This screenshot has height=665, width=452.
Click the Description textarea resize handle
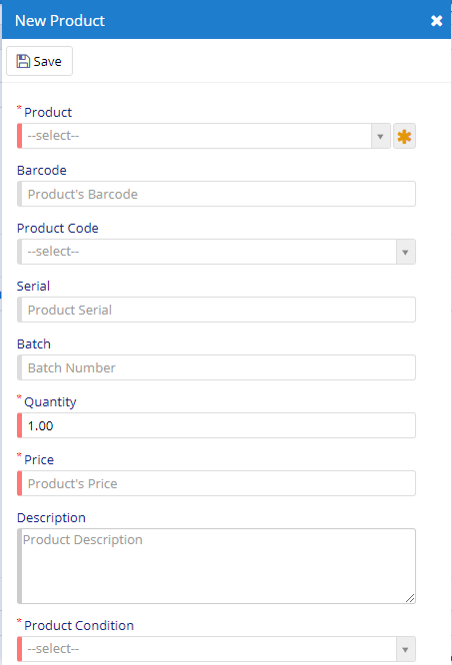pyautogui.click(x=410, y=598)
